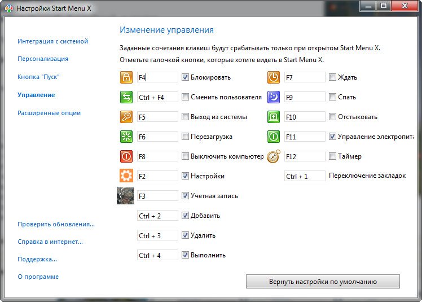Click the F6 hotkey field for Перезагрузка
422x302 pixels.
[x=157, y=137]
